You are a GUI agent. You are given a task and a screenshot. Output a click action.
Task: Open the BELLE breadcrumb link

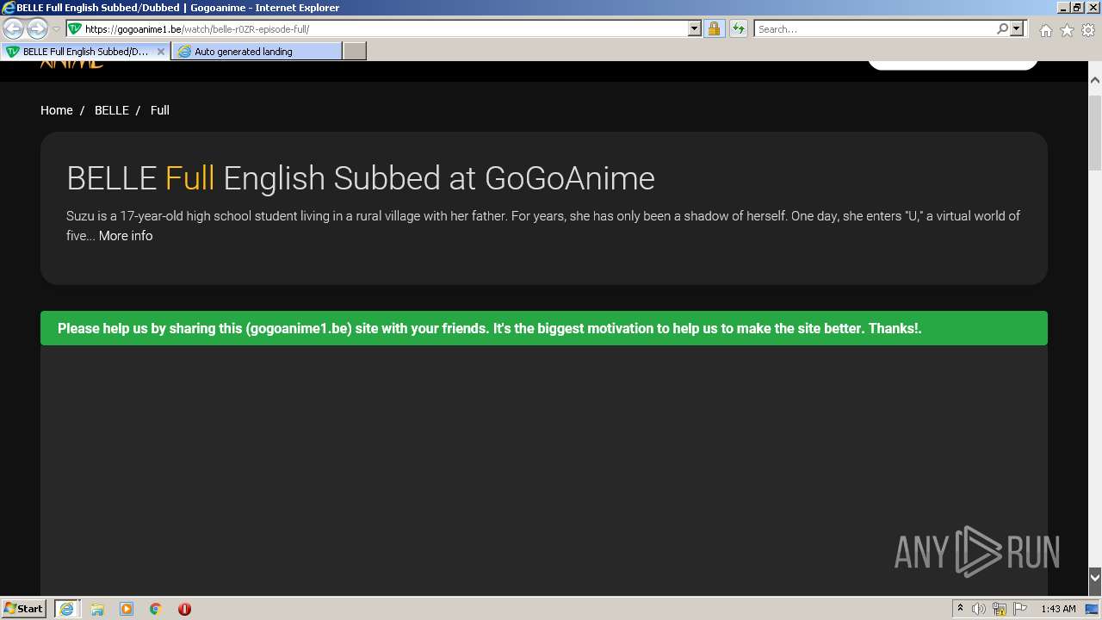(x=112, y=110)
